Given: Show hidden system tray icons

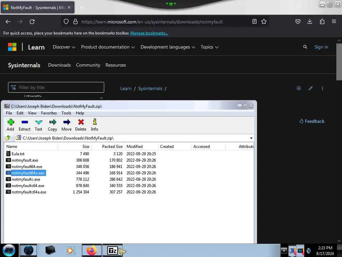Looking at the screenshot, I should click(284, 250).
